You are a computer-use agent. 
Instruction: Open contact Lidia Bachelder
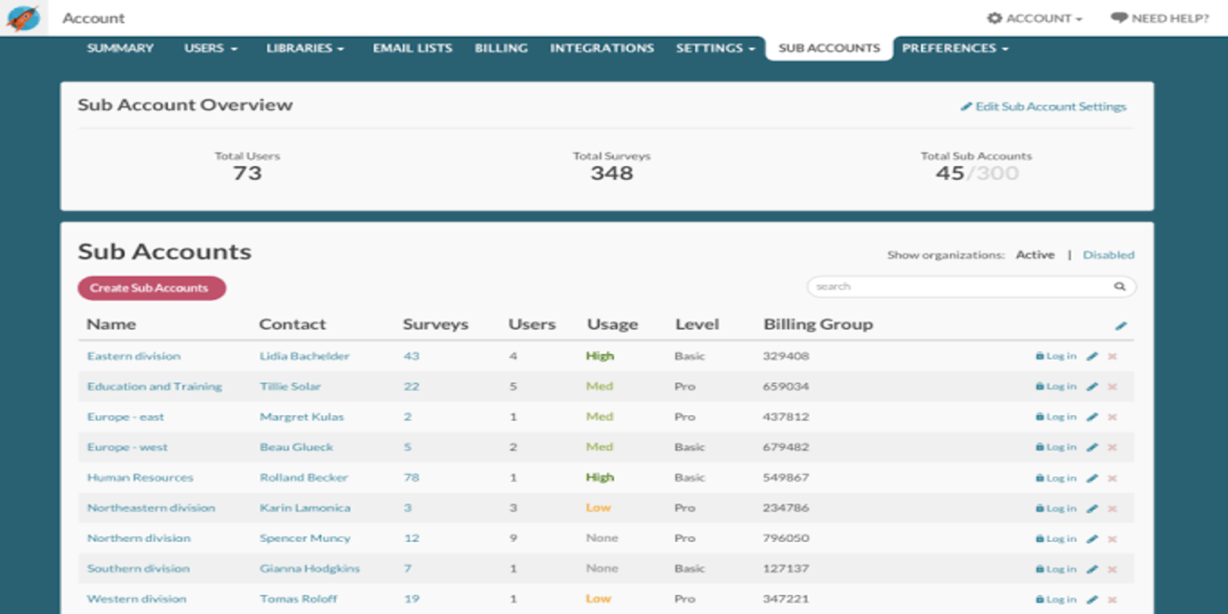(x=305, y=357)
